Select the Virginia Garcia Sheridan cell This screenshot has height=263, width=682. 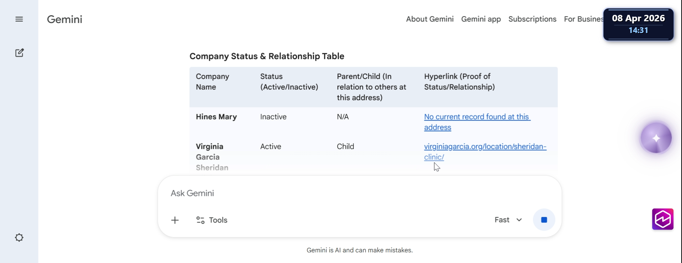point(212,157)
